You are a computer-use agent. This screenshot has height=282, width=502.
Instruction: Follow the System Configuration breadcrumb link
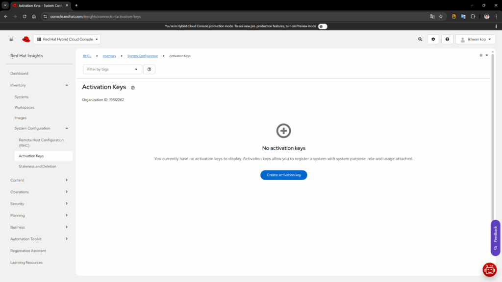click(x=142, y=56)
